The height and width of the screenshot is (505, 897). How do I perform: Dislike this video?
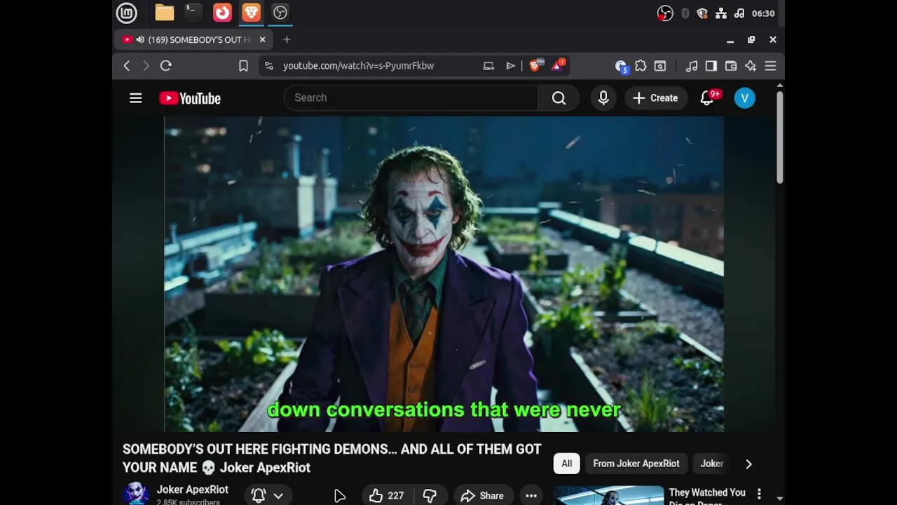tap(430, 495)
